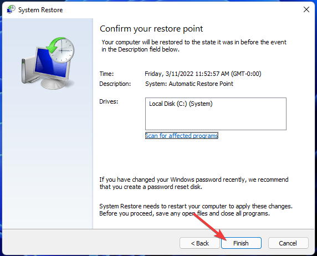Select Local Disk (C:) (System) drive entry
The image size is (317, 256).
click(x=181, y=104)
